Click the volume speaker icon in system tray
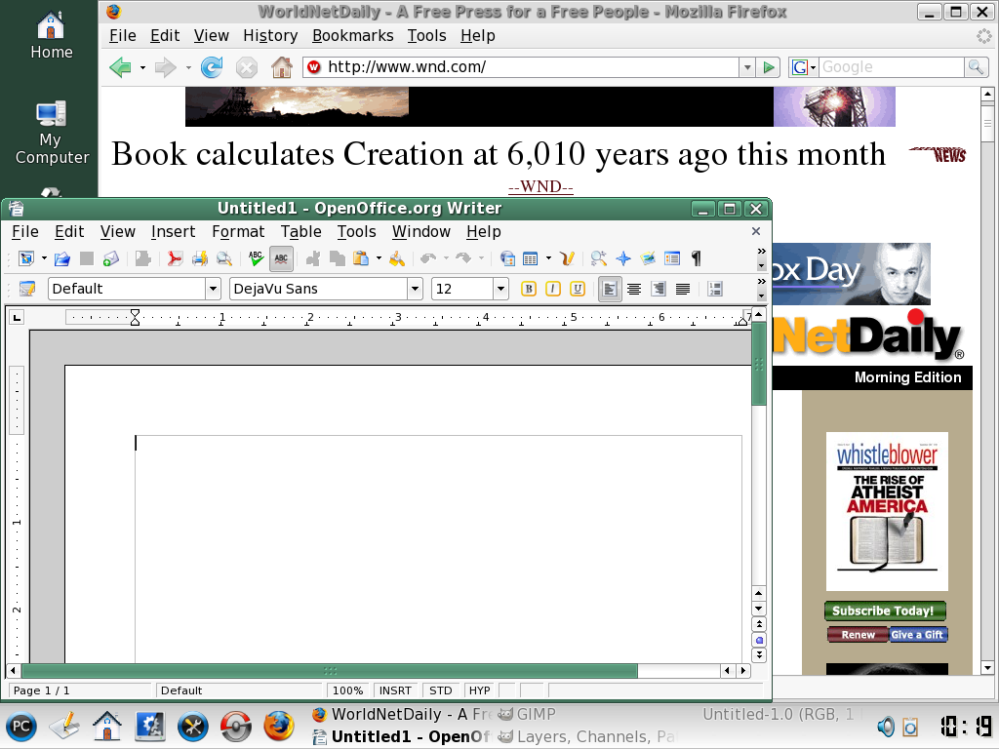Image resolution: width=999 pixels, height=749 pixels. 886,727
